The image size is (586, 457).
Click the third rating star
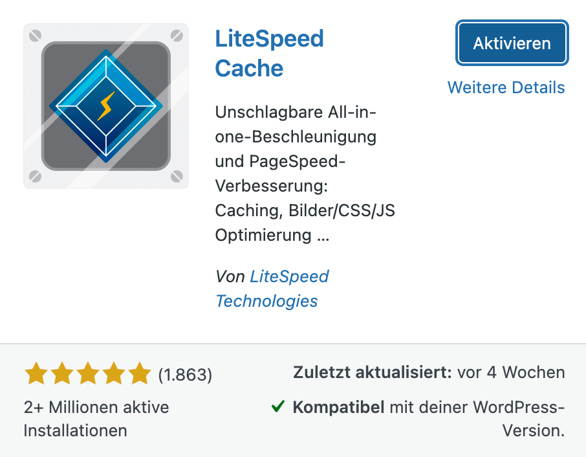pos(88,373)
